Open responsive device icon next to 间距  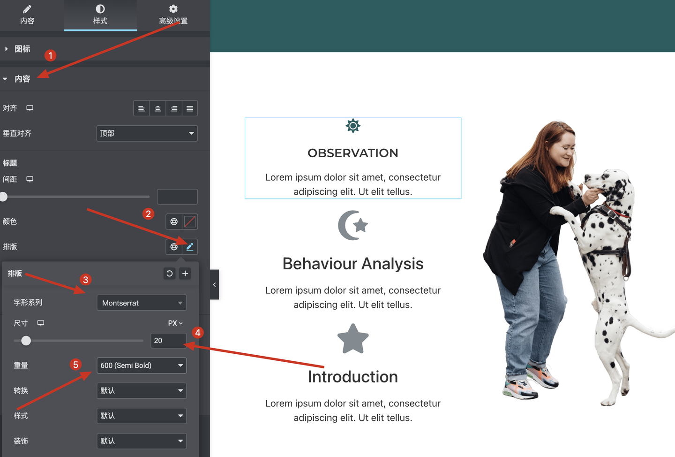pyautogui.click(x=30, y=179)
